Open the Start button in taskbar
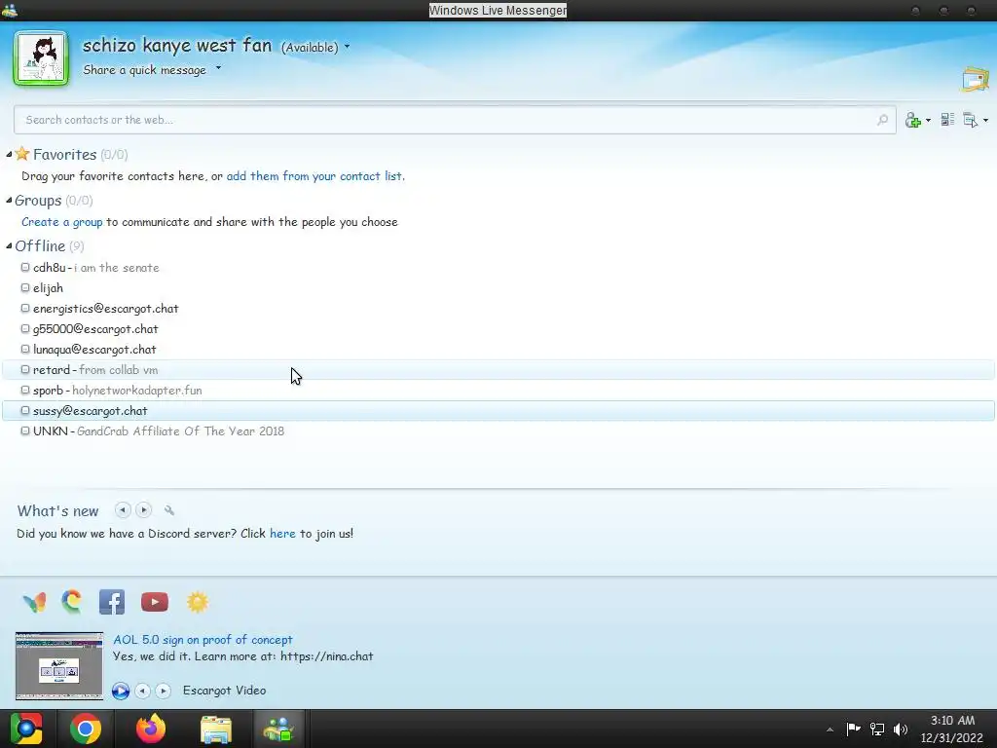The image size is (997, 748). click(x=26, y=729)
